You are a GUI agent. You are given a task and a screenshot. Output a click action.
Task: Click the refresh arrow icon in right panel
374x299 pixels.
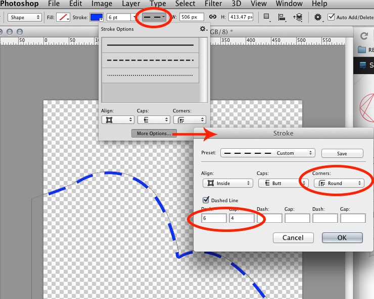(364, 36)
